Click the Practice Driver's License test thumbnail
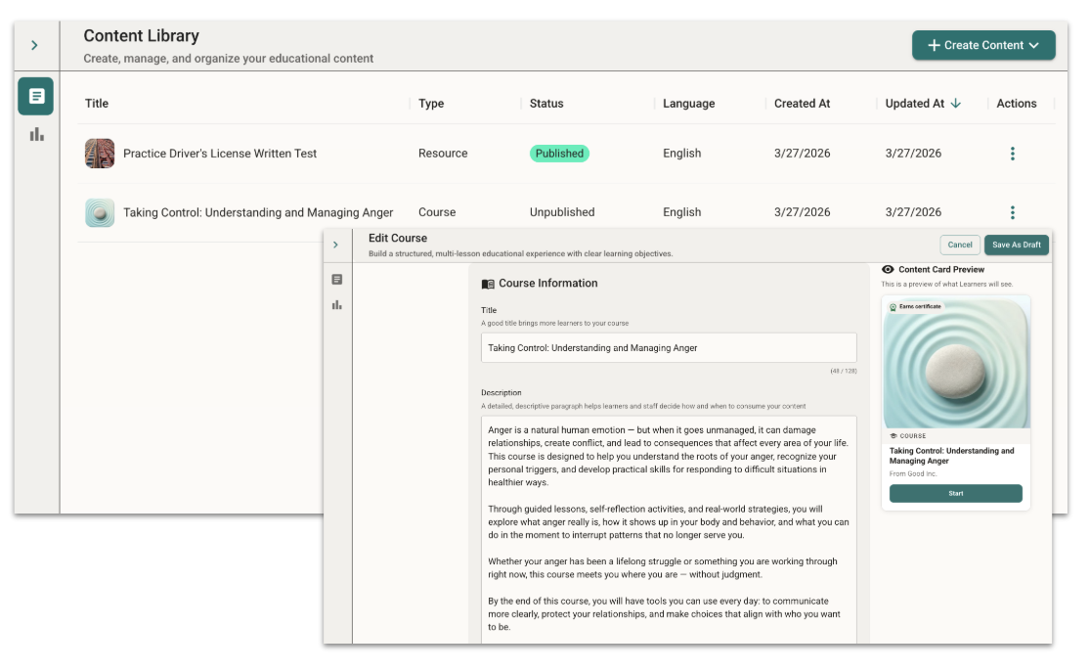The width and height of the screenshot is (1089, 671). click(x=100, y=154)
